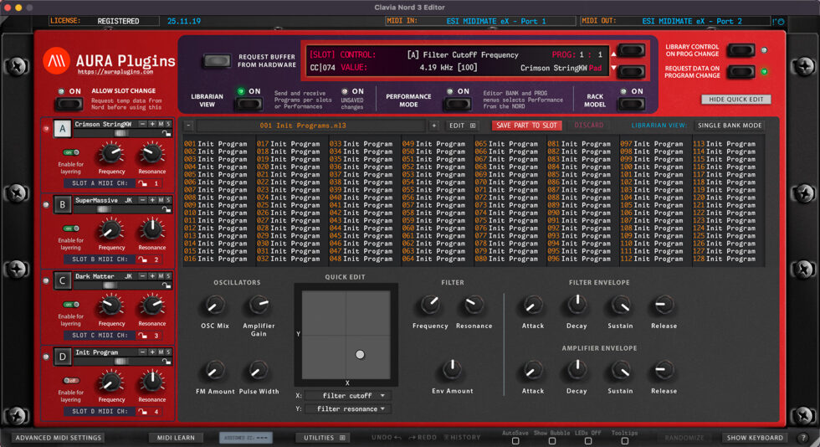Screen dimensions: 820x447
Task: Toggle Rack Model ON switch
Action: coord(631,104)
